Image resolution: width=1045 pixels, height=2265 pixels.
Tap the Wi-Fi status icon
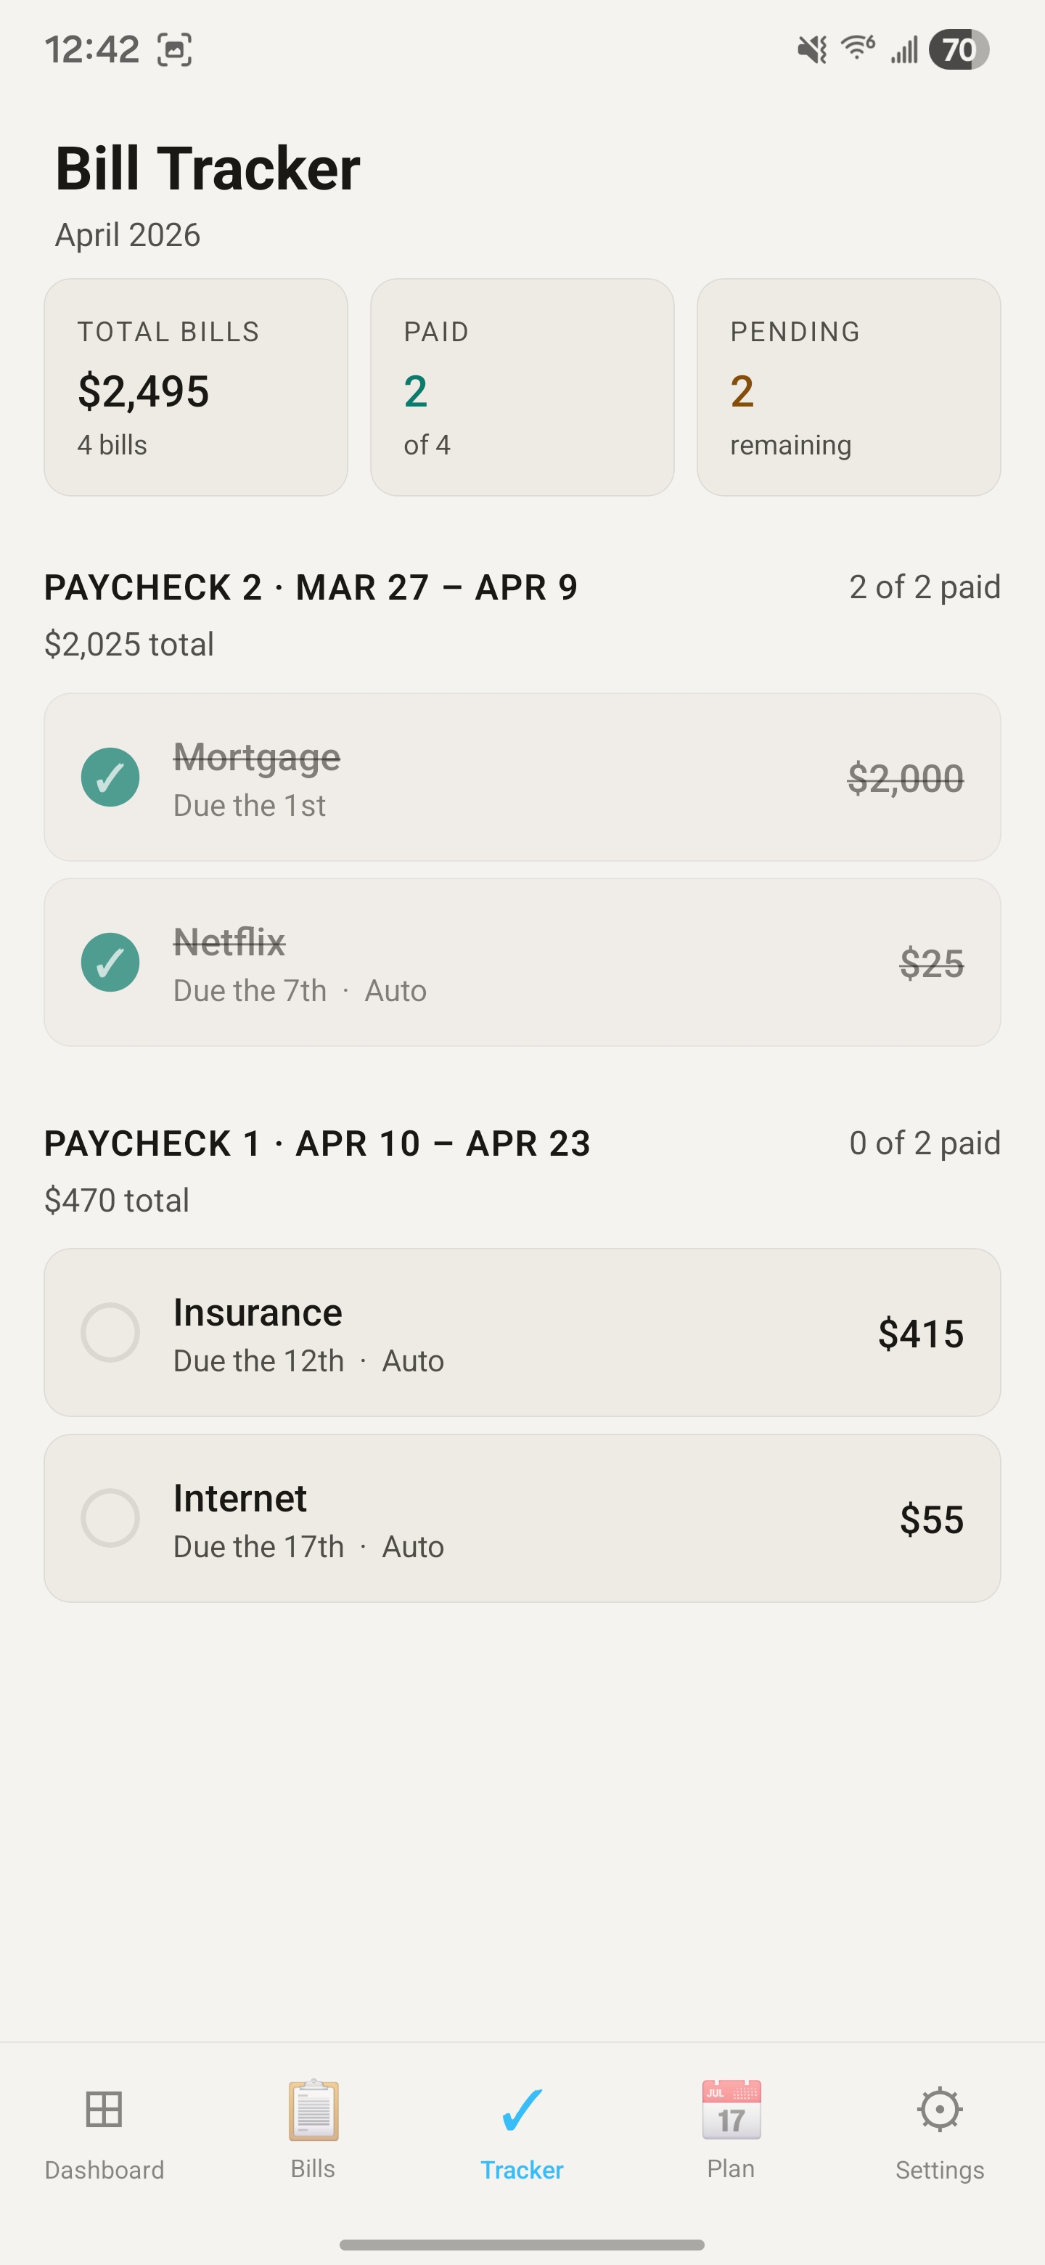tap(857, 47)
